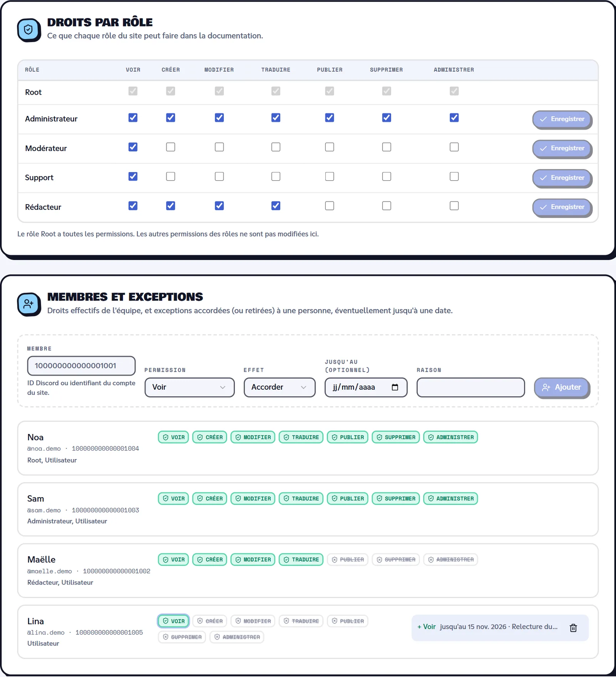Click the jj/mm/aaaa date field
The image size is (616, 677).
pyautogui.click(x=366, y=387)
